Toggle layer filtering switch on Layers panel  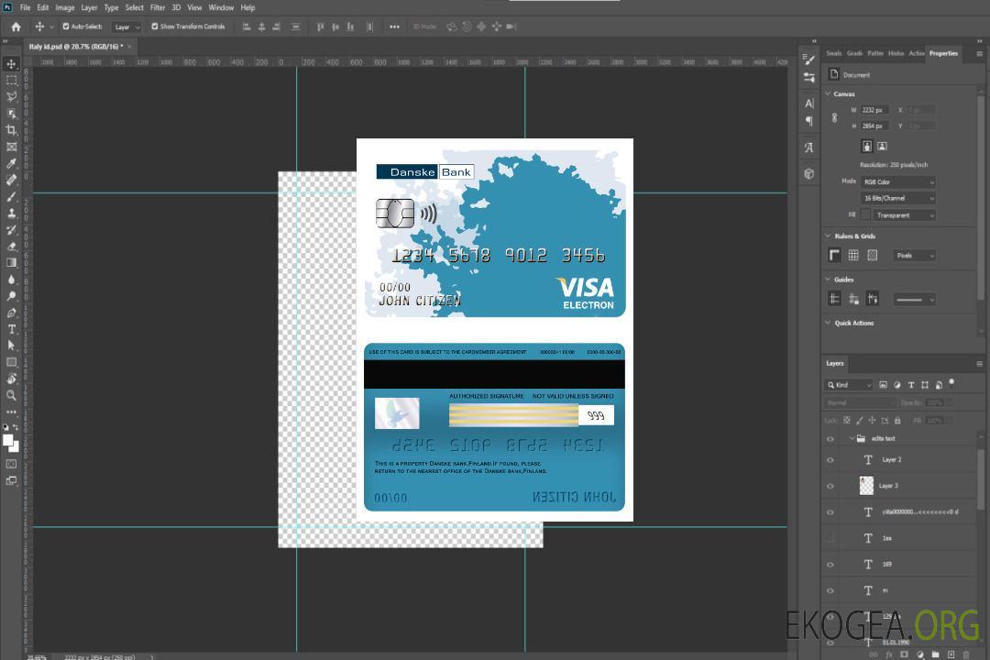(x=951, y=383)
